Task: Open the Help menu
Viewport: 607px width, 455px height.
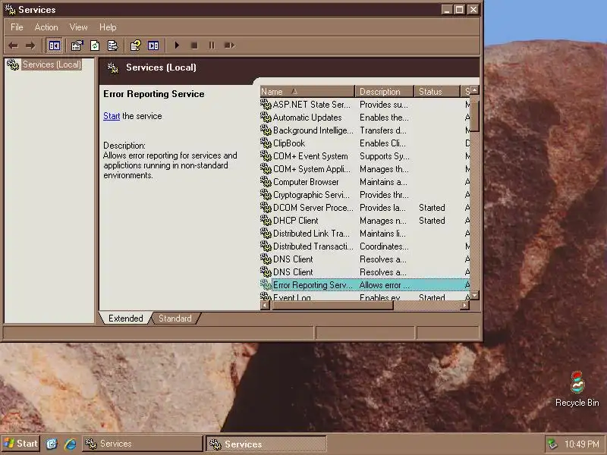Action: click(108, 27)
